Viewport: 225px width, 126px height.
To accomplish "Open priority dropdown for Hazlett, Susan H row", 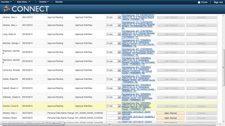I will pos(114,88).
